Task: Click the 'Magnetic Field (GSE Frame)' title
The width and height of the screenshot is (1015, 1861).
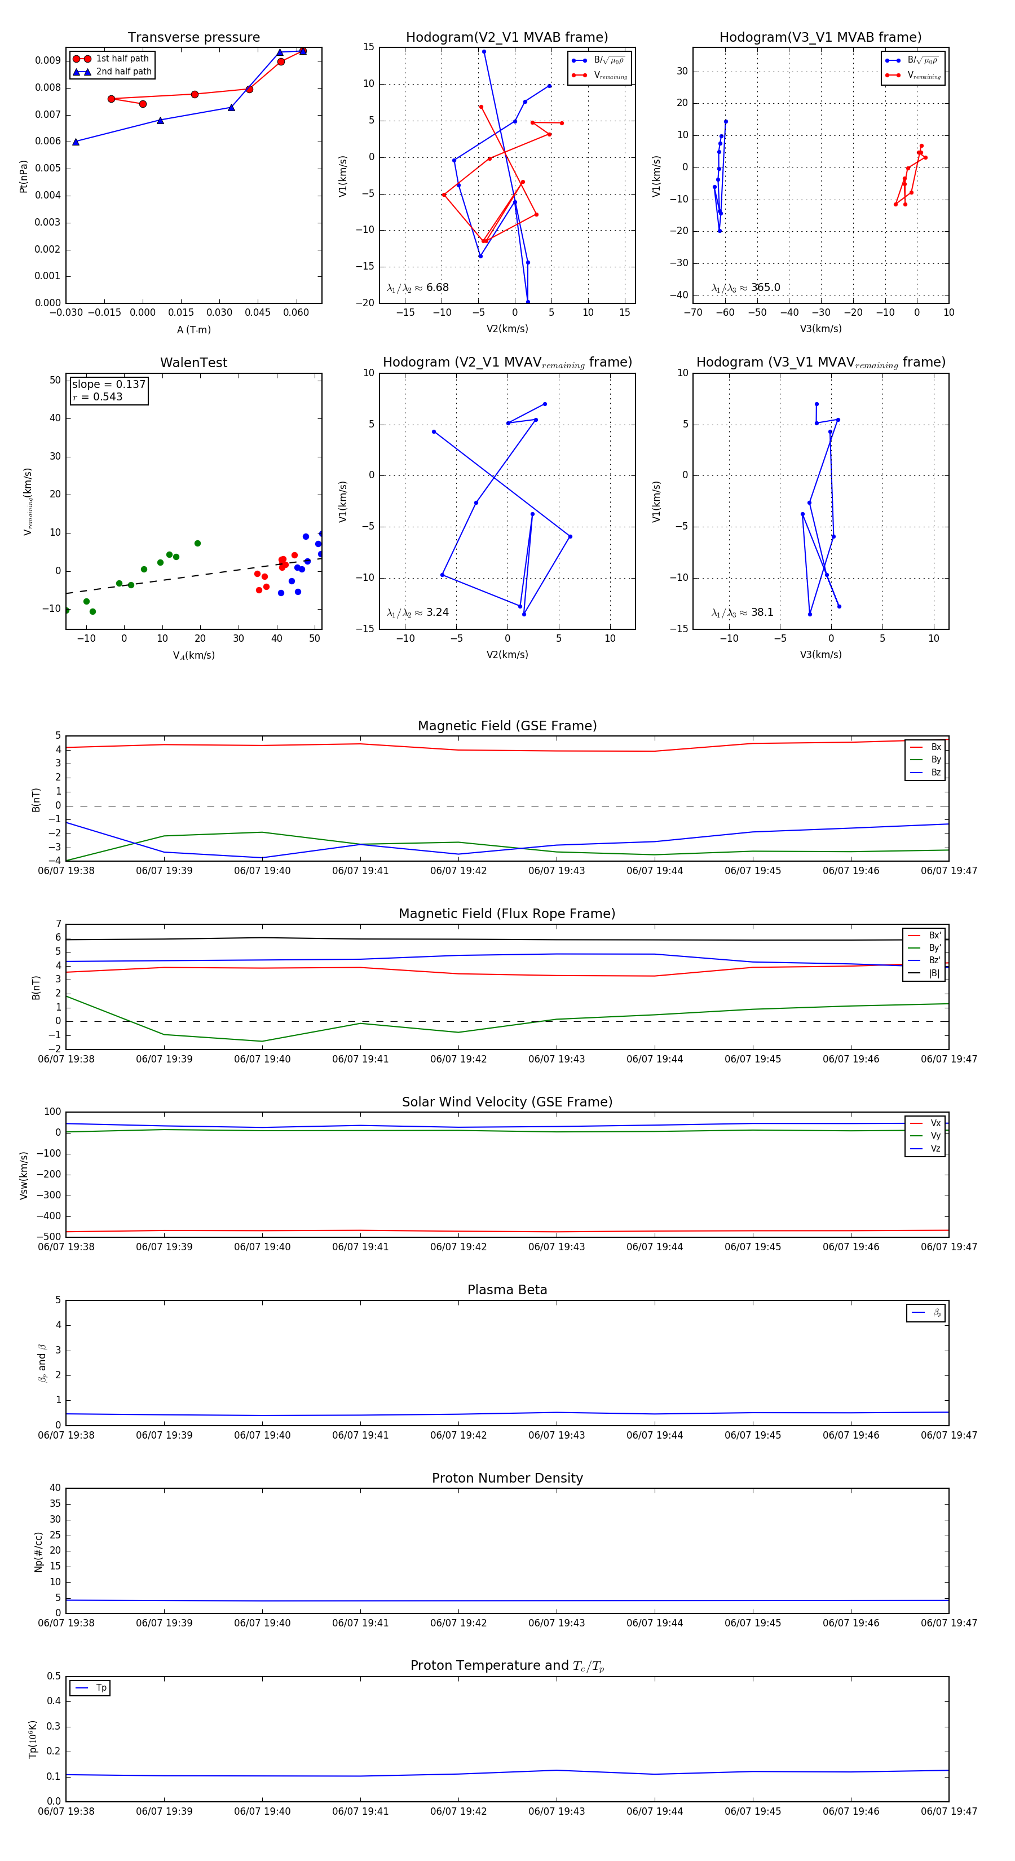Action: pos(507,726)
